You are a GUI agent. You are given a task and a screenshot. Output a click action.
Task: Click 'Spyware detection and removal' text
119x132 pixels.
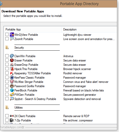point(82,99)
